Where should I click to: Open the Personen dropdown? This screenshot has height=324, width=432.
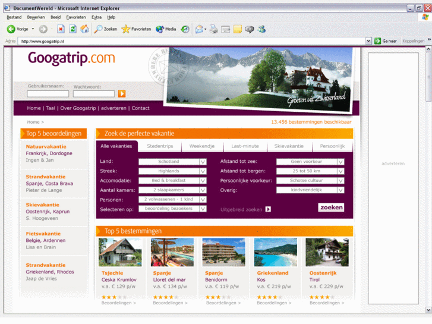point(172,199)
